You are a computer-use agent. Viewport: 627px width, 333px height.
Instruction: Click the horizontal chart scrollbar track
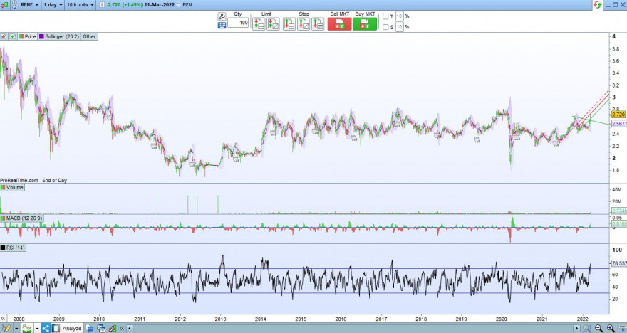(354, 328)
